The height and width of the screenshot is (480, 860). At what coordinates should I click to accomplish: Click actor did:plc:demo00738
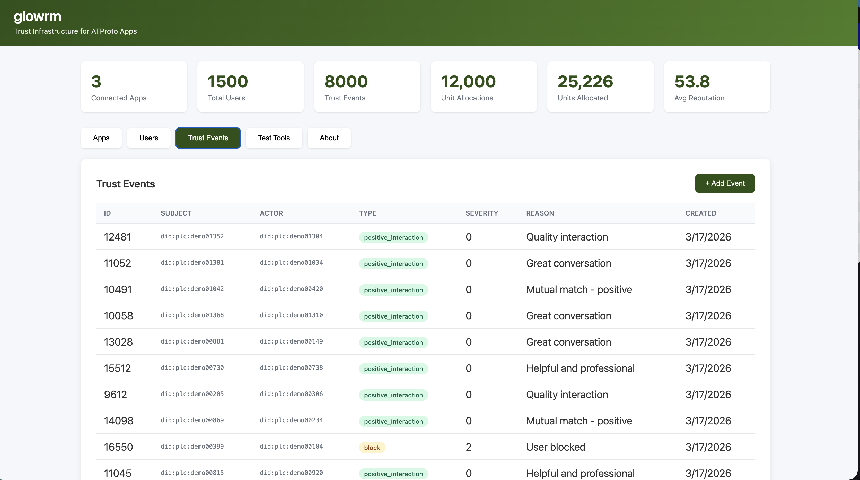coord(292,368)
